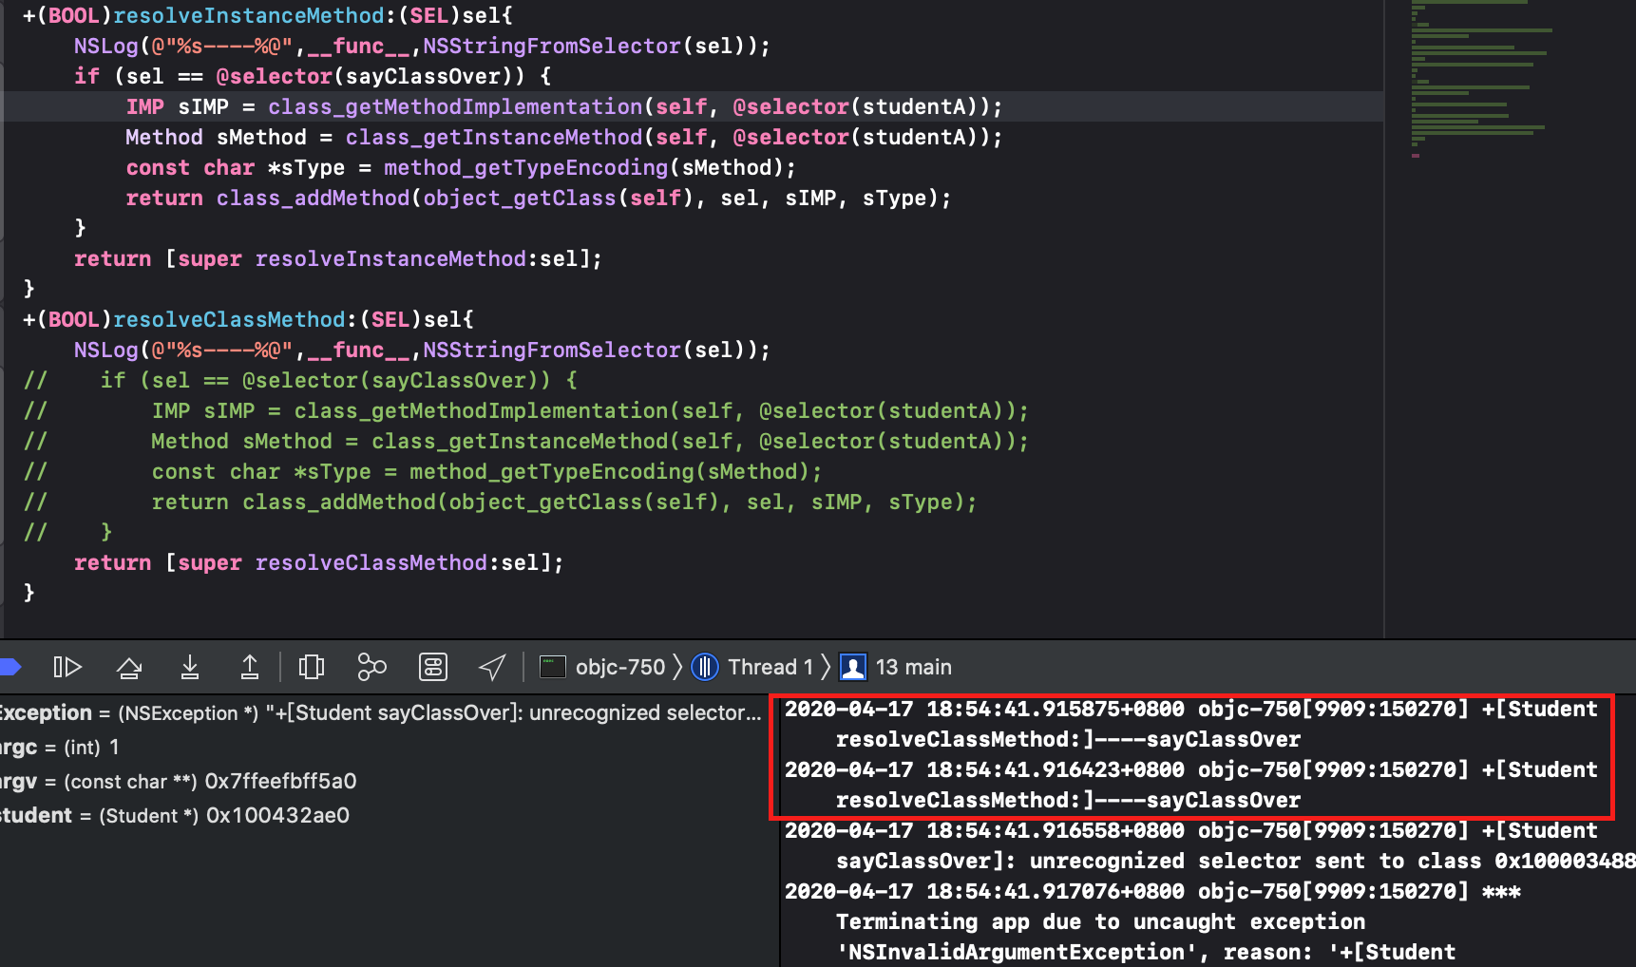Select the student (Student *) variable row
1636x967 pixels.
coord(175,815)
